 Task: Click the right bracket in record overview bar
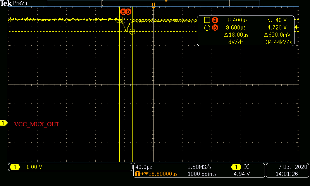coord(229,3)
